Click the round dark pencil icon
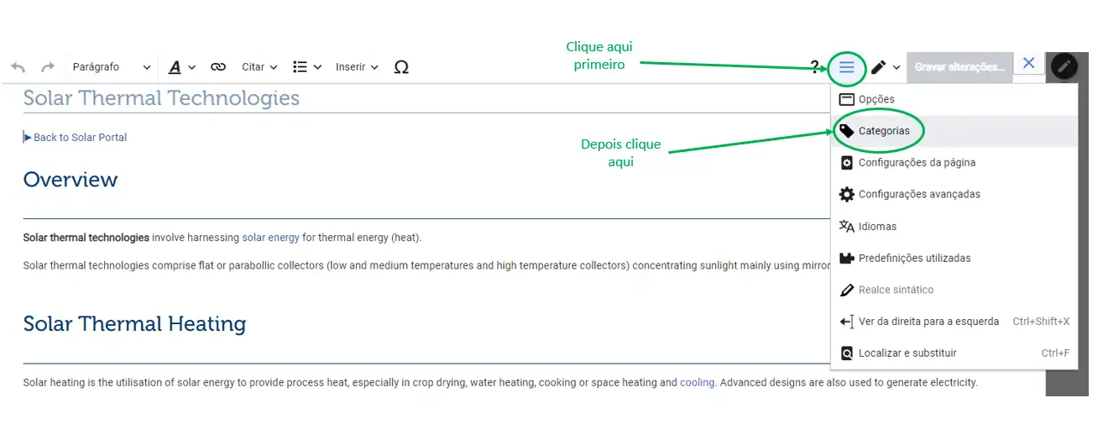The image size is (1108, 440). pos(1064,66)
